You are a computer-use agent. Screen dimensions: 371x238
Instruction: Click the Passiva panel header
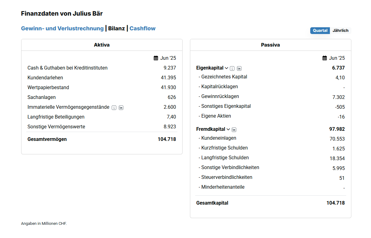[270, 45]
